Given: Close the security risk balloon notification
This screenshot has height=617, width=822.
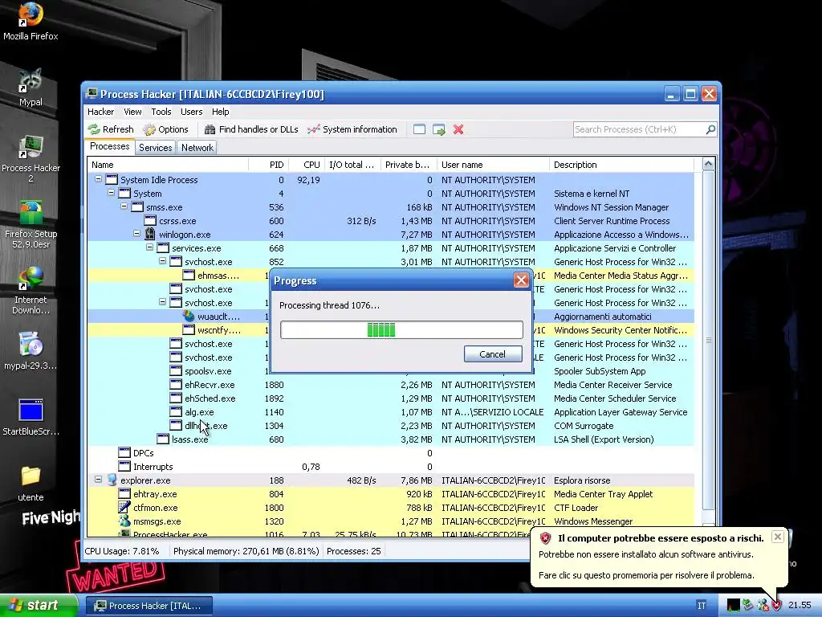Looking at the screenshot, I should pyautogui.click(x=778, y=536).
